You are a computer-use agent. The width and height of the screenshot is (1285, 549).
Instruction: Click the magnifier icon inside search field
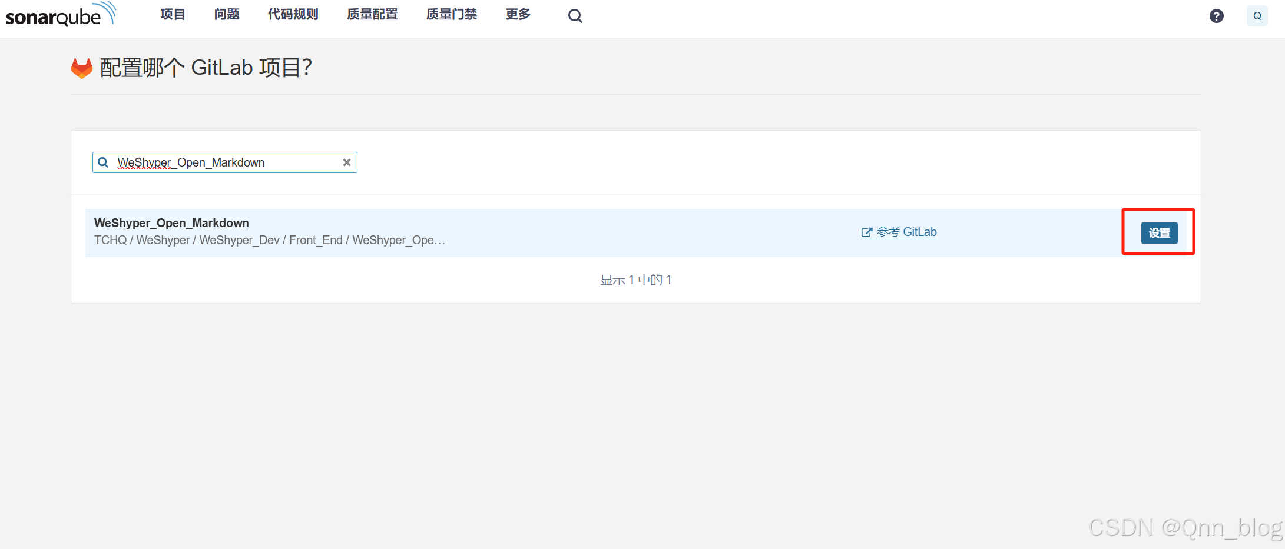[103, 162]
